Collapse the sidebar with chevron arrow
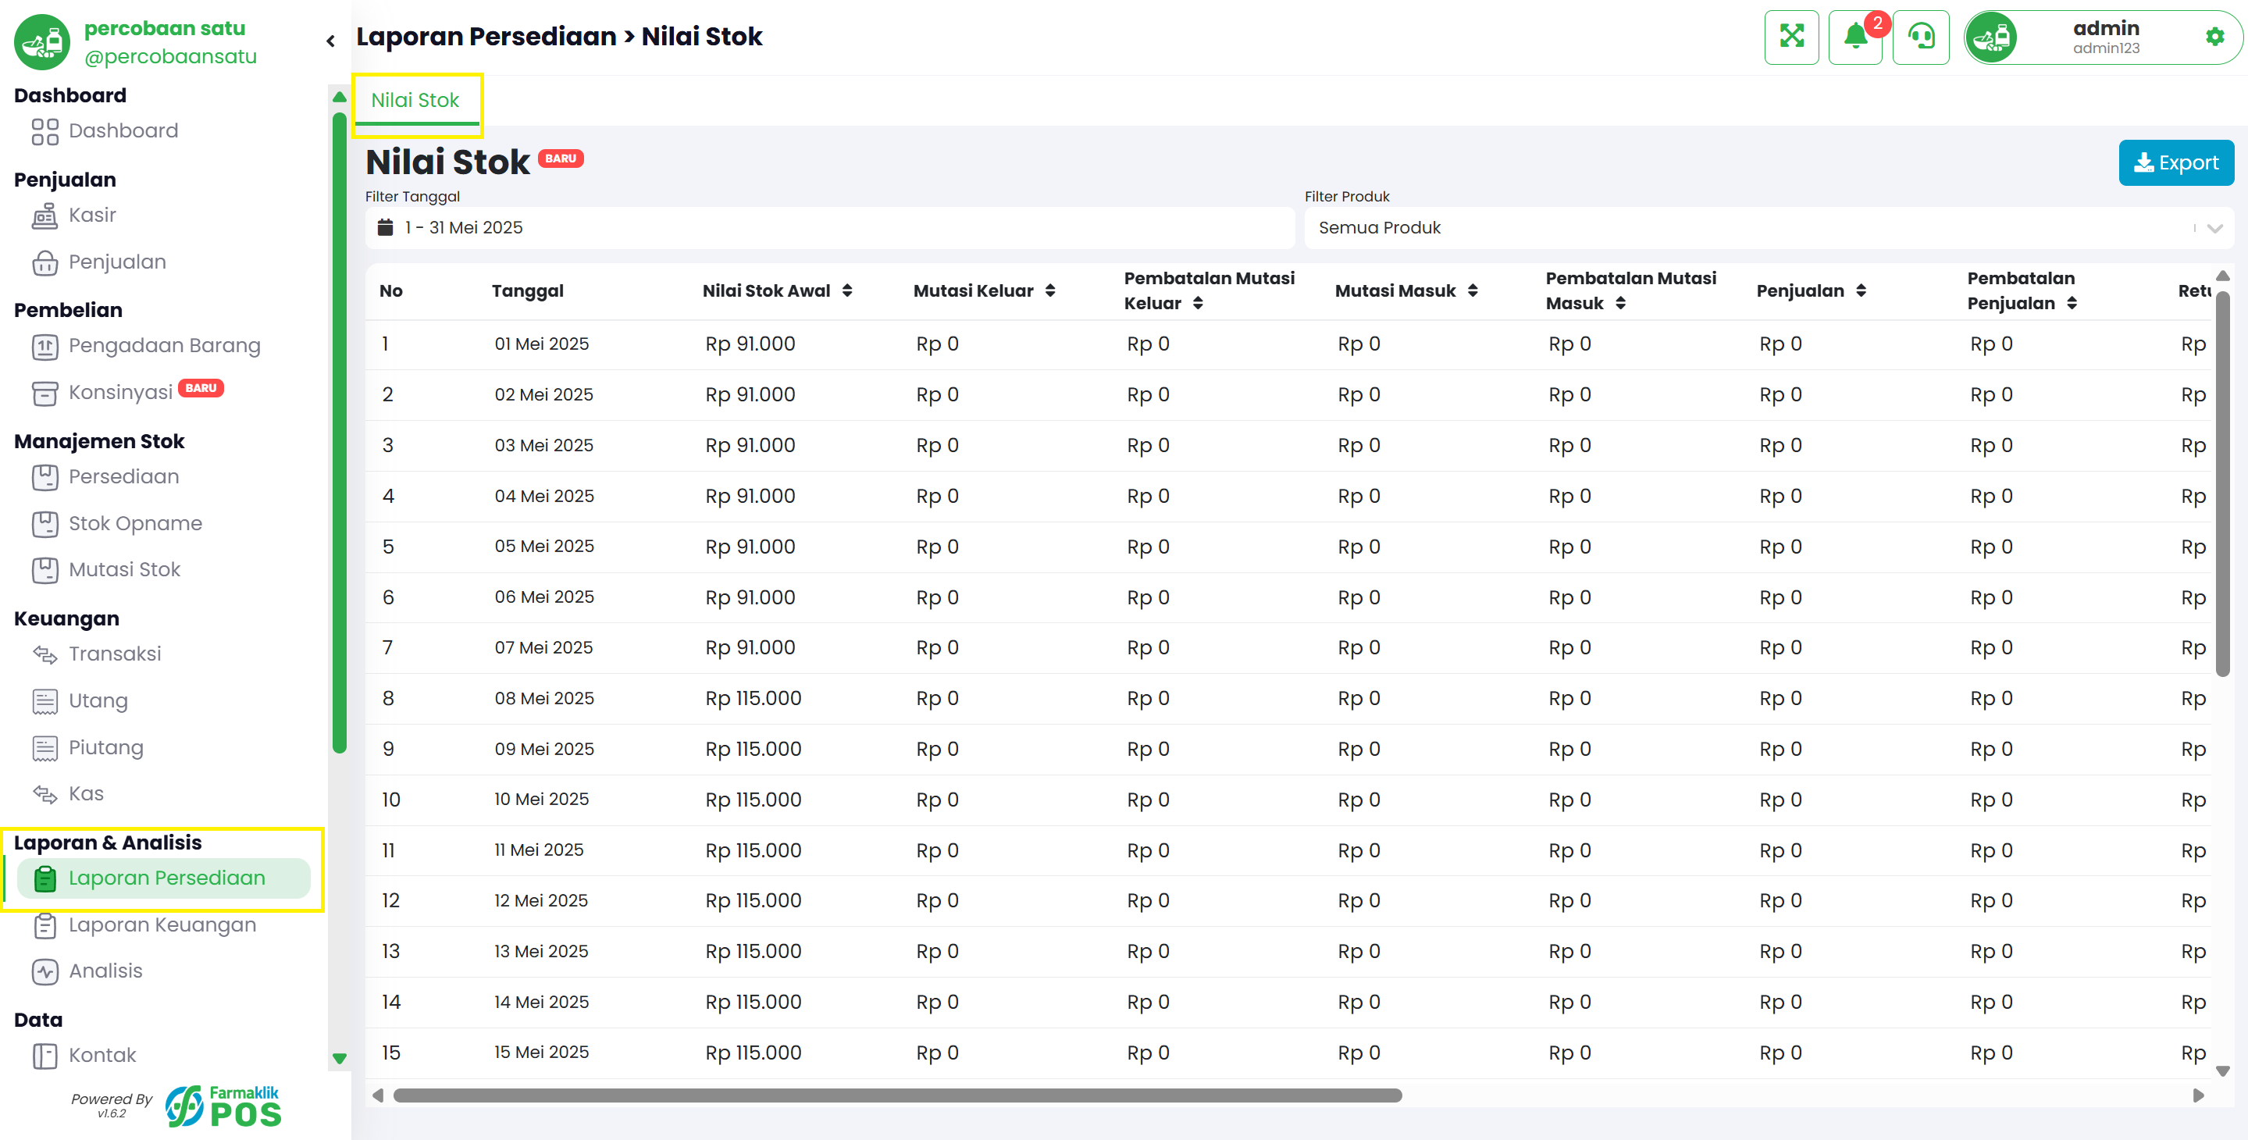Image resolution: width=2248 pixels, height=1140 pixels. click(331, 40)
